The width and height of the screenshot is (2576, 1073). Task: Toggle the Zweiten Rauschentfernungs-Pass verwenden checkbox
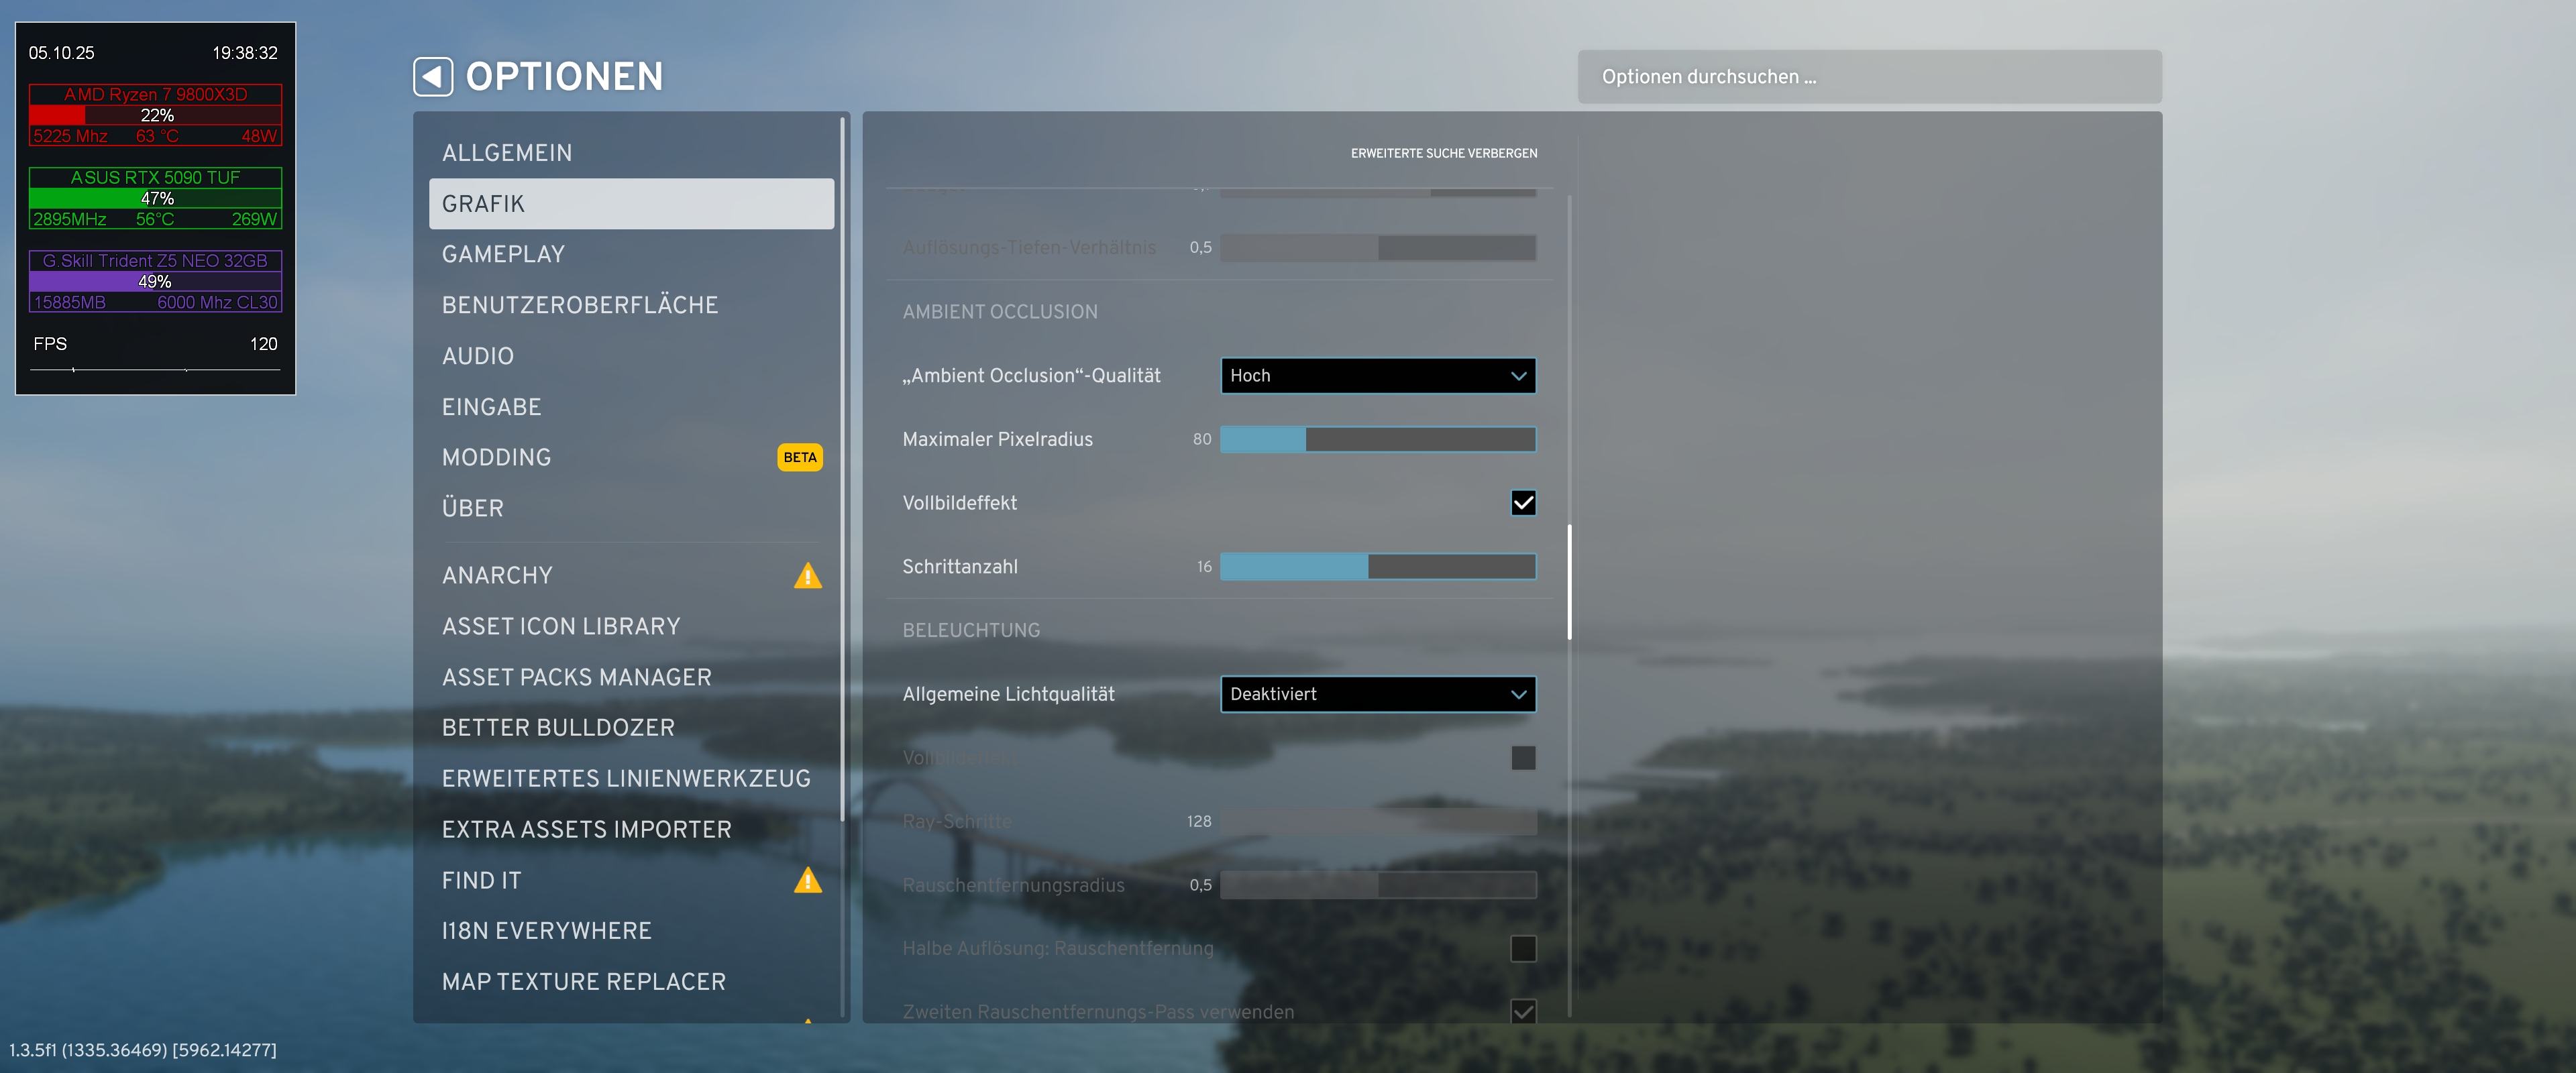(x=1522, y=1011)
